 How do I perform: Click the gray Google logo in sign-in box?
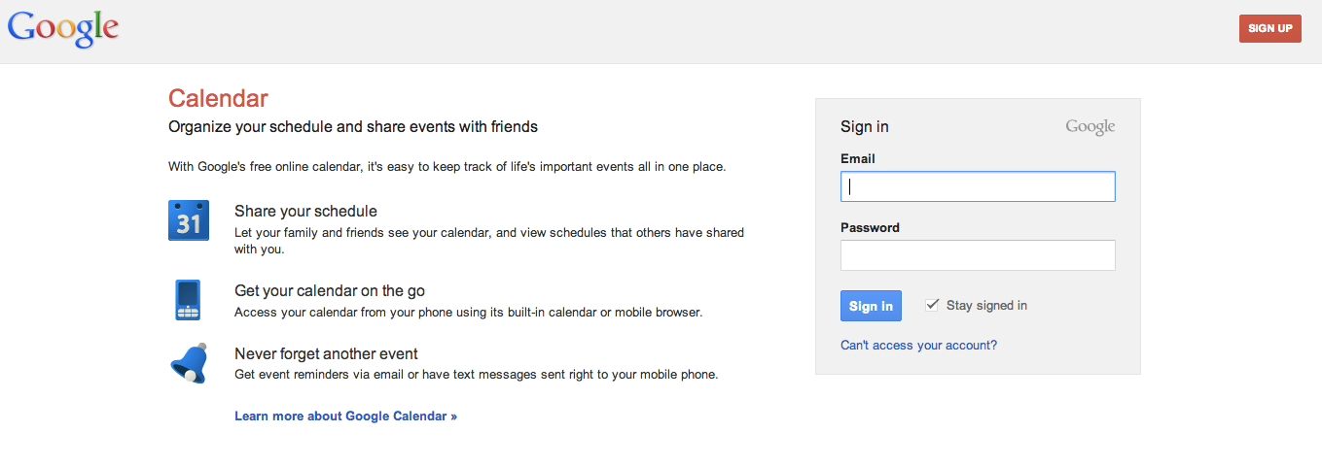coord(1090,127)
